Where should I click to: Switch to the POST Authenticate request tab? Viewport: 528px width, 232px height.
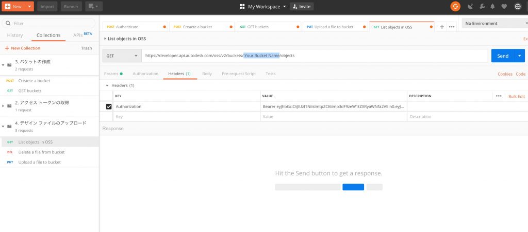coord(135,27)
